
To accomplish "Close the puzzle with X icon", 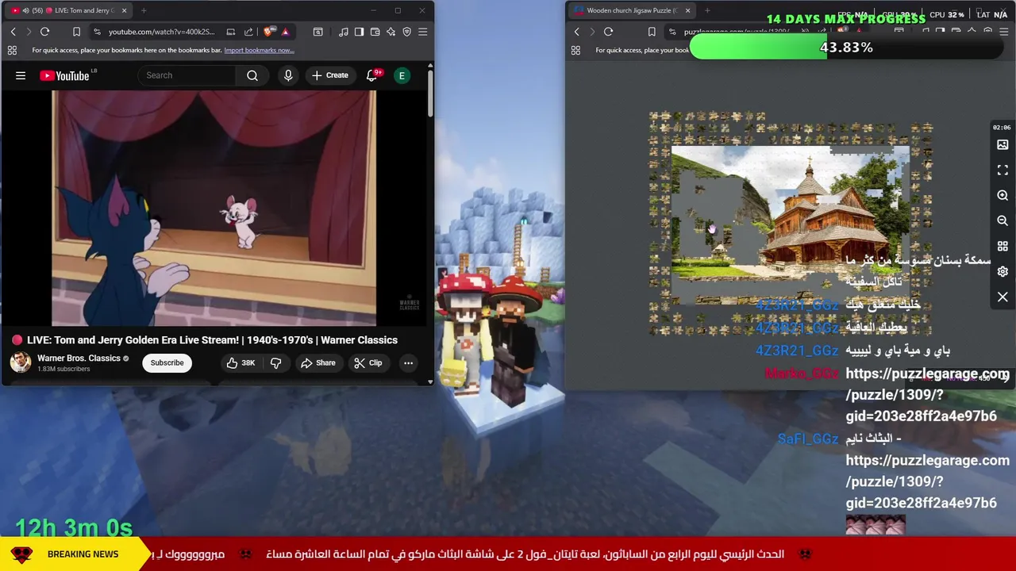I will (x=1003, y=297).
